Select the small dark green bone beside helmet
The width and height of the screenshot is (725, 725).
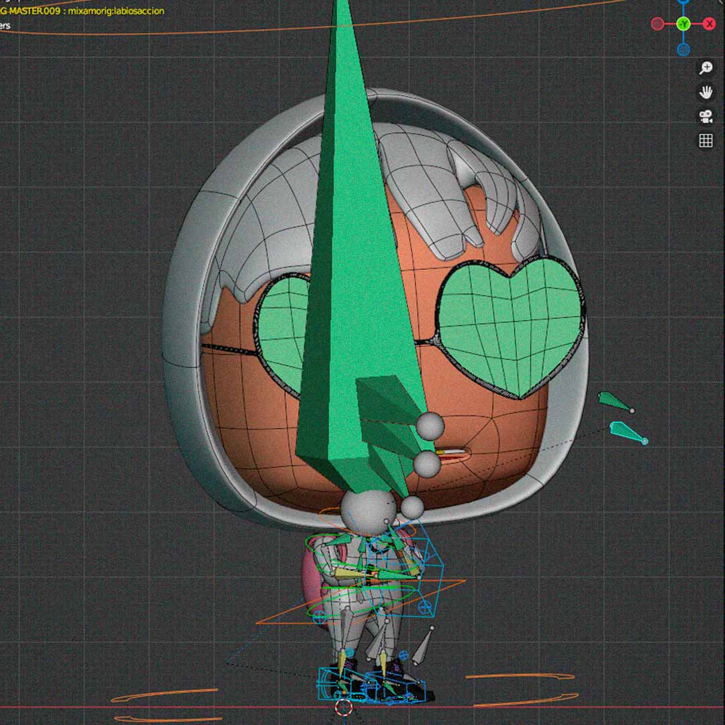tap(614, 401)
